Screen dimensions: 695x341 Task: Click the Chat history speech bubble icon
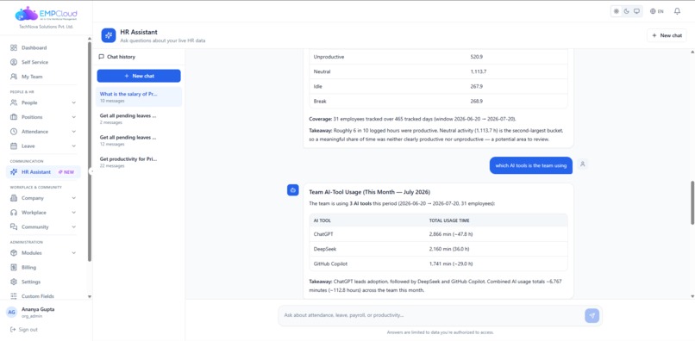point(102,57)
